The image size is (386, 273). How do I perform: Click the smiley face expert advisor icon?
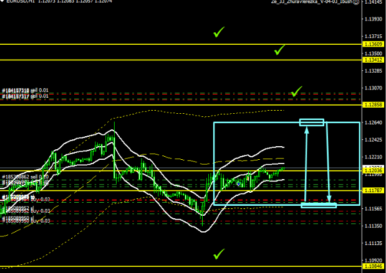tap(373, 2)
